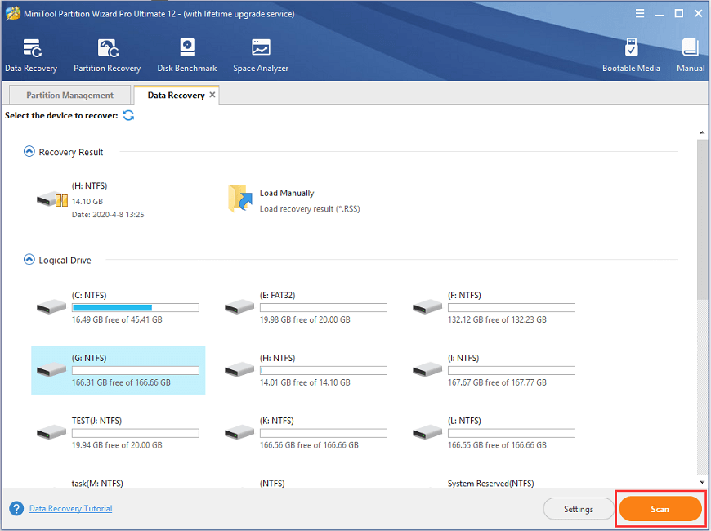Screen dimensions: 711x531
Task: Select the logical H: NTFS 14.01 GB free drive icon
Action: (x=239, y=369)
